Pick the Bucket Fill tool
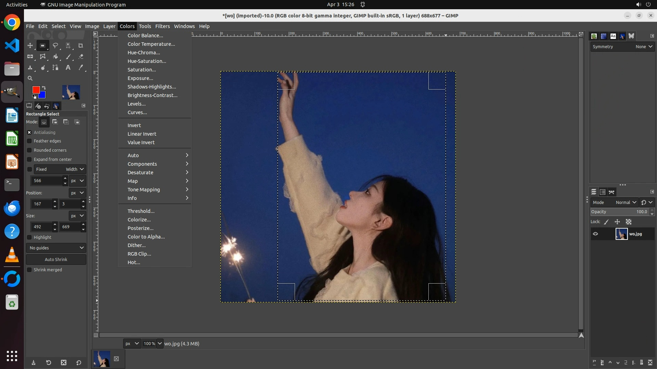Image resolution: width=657 pixels, height=369 pixels. 55,57
